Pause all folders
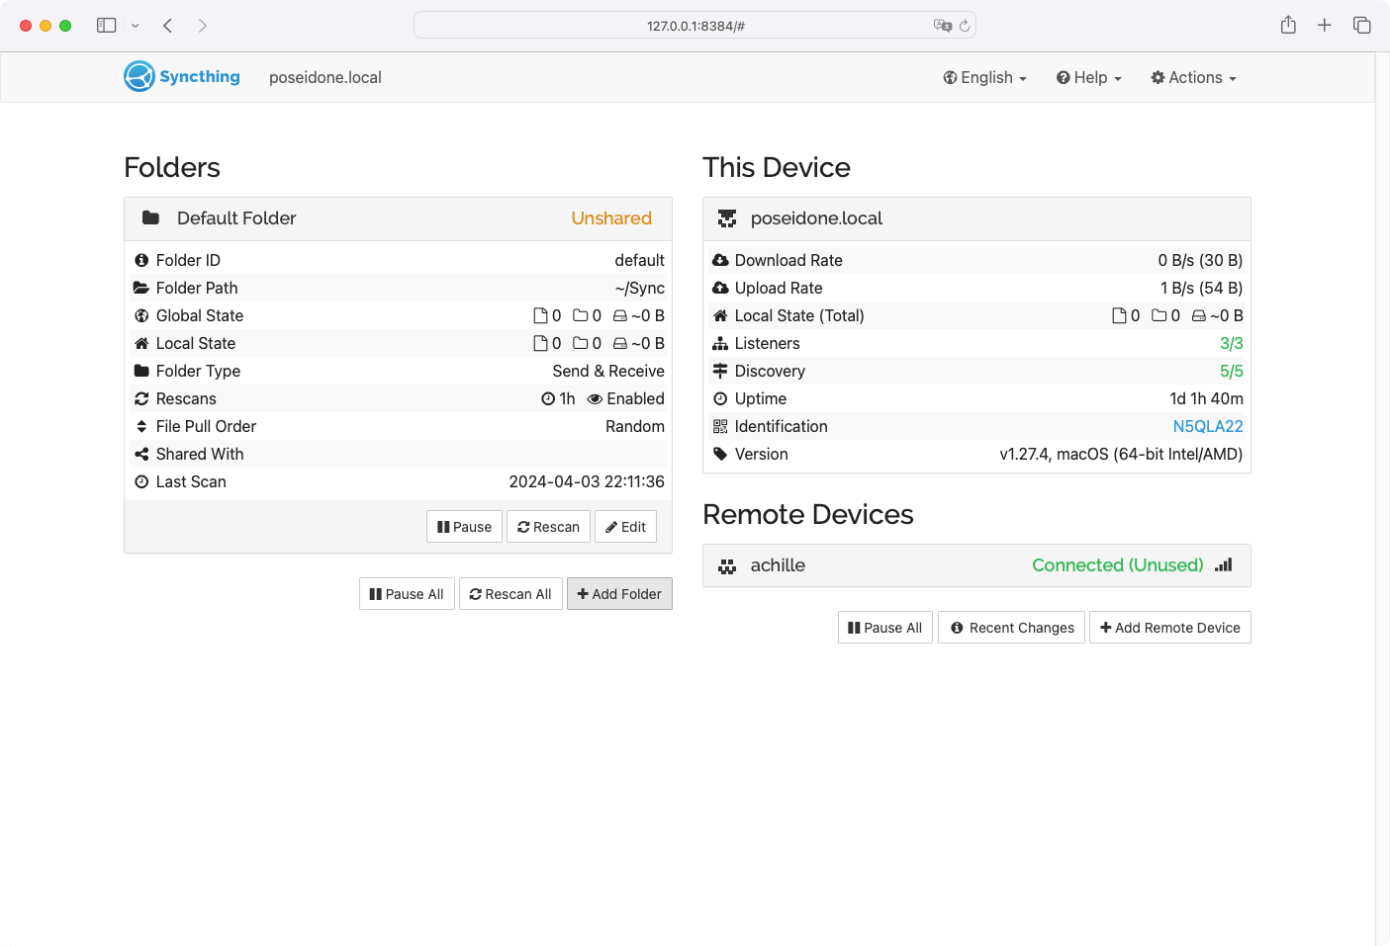Viewport: 1390px width, 946px height. point(407,594)
